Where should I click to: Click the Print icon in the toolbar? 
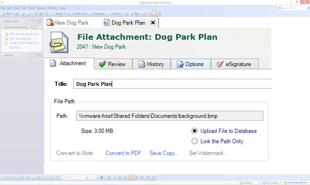[x=23, y=13]
